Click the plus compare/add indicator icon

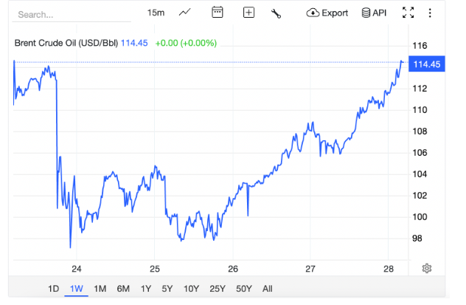(248, 13)
